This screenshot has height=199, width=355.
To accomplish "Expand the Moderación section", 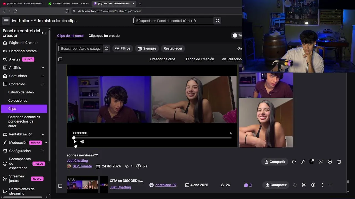I will 46,143.
